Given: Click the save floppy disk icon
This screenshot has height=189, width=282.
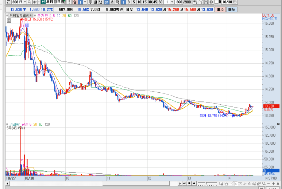Looking at the screenshot, I should click(206, 2).
